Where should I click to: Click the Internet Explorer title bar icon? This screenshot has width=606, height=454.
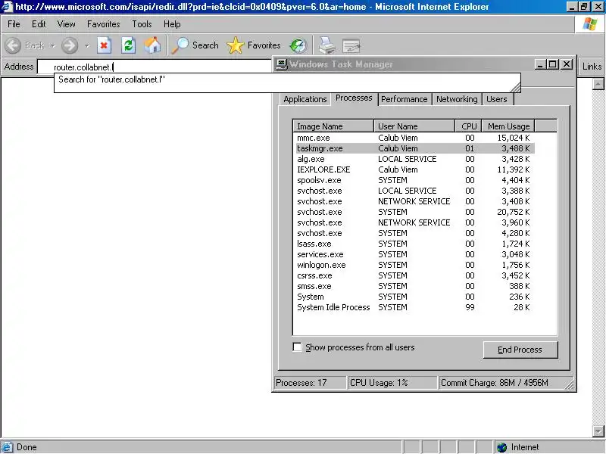point(8,7)
